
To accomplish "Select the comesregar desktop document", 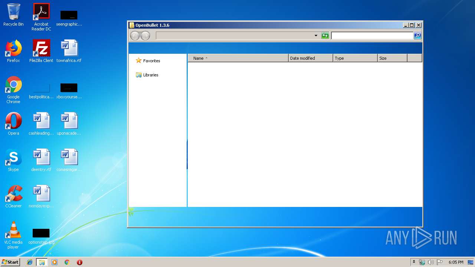I will click(69, 160).
